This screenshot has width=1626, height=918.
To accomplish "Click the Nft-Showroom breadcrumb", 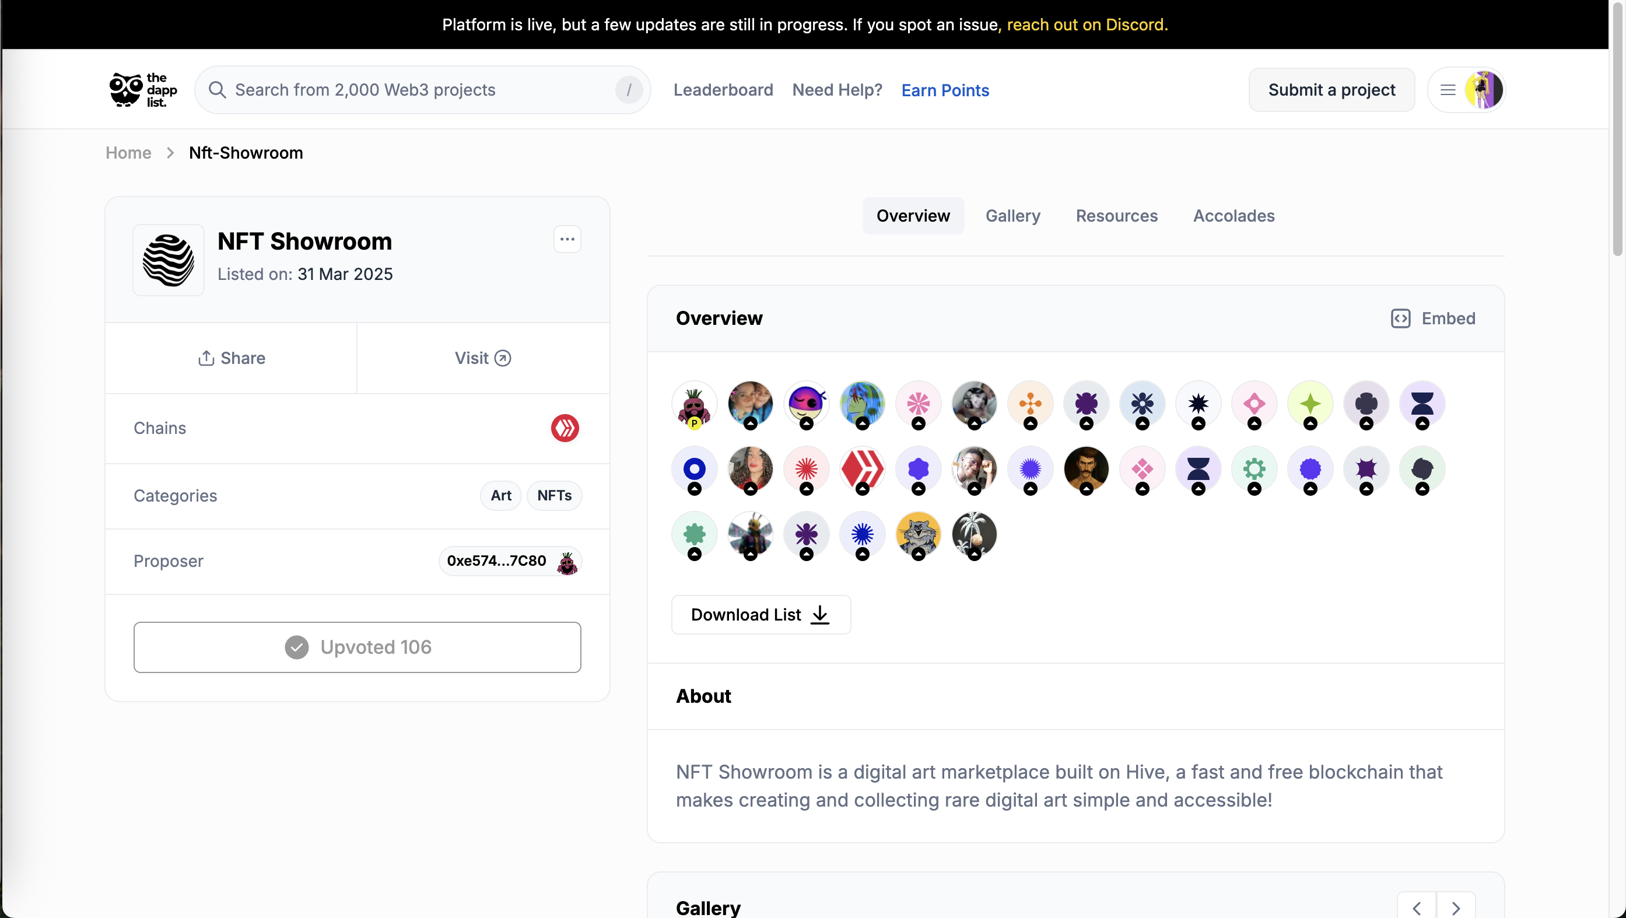I will (x=246, y=153).
